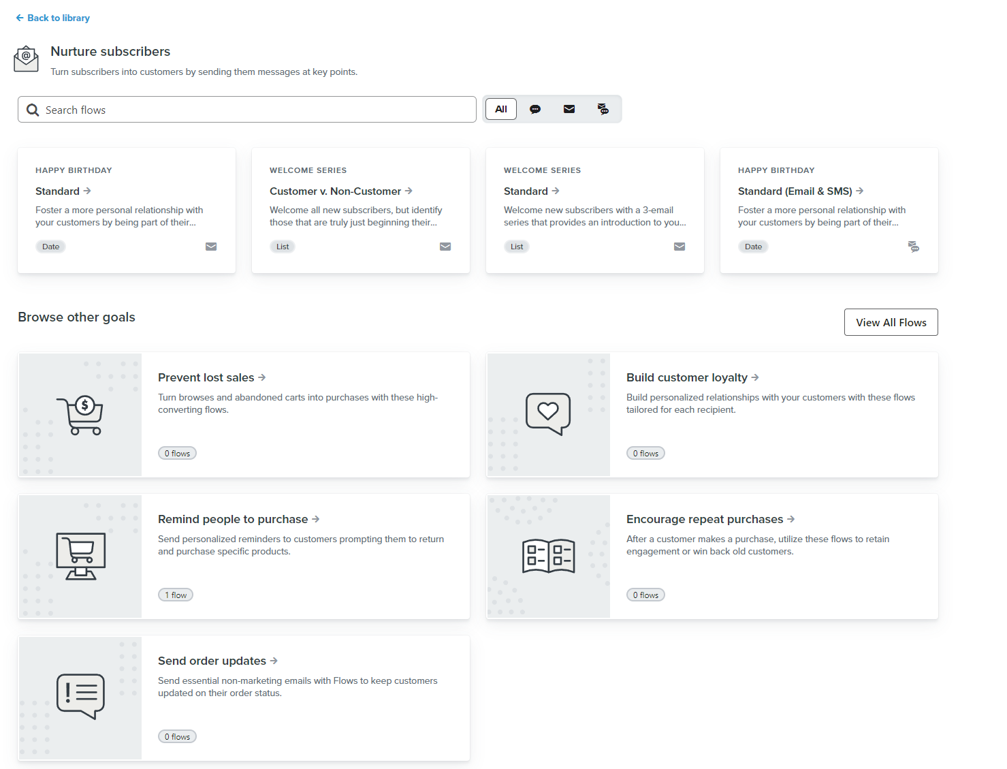The width and height of the screenshot is (1007, 769).
Task: Click the arrow beside Build customer loyalty
Action: coord(755,377)
